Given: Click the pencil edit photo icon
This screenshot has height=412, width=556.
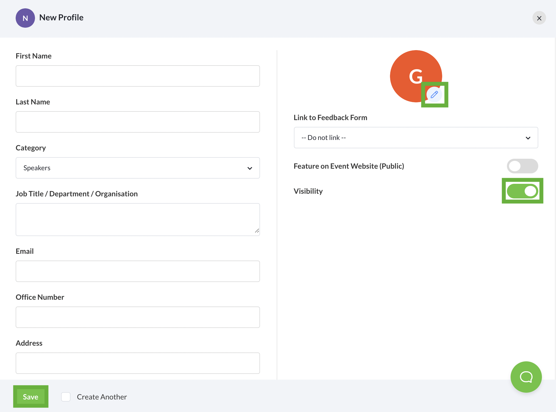Looking at the screenshot, I should pyautogui.click(x=434, y=95).
